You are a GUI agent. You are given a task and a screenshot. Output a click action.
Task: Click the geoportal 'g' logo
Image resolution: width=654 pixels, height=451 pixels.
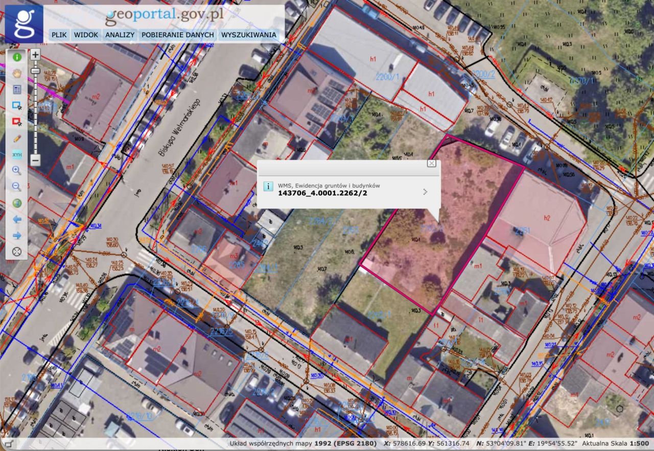pyautogui.click(x=24, y=24)
